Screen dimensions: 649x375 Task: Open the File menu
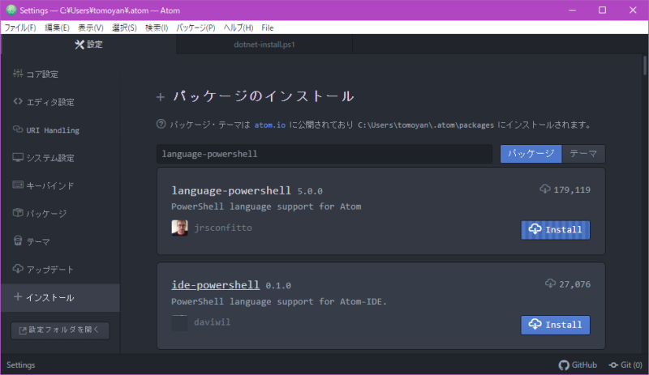268,28
